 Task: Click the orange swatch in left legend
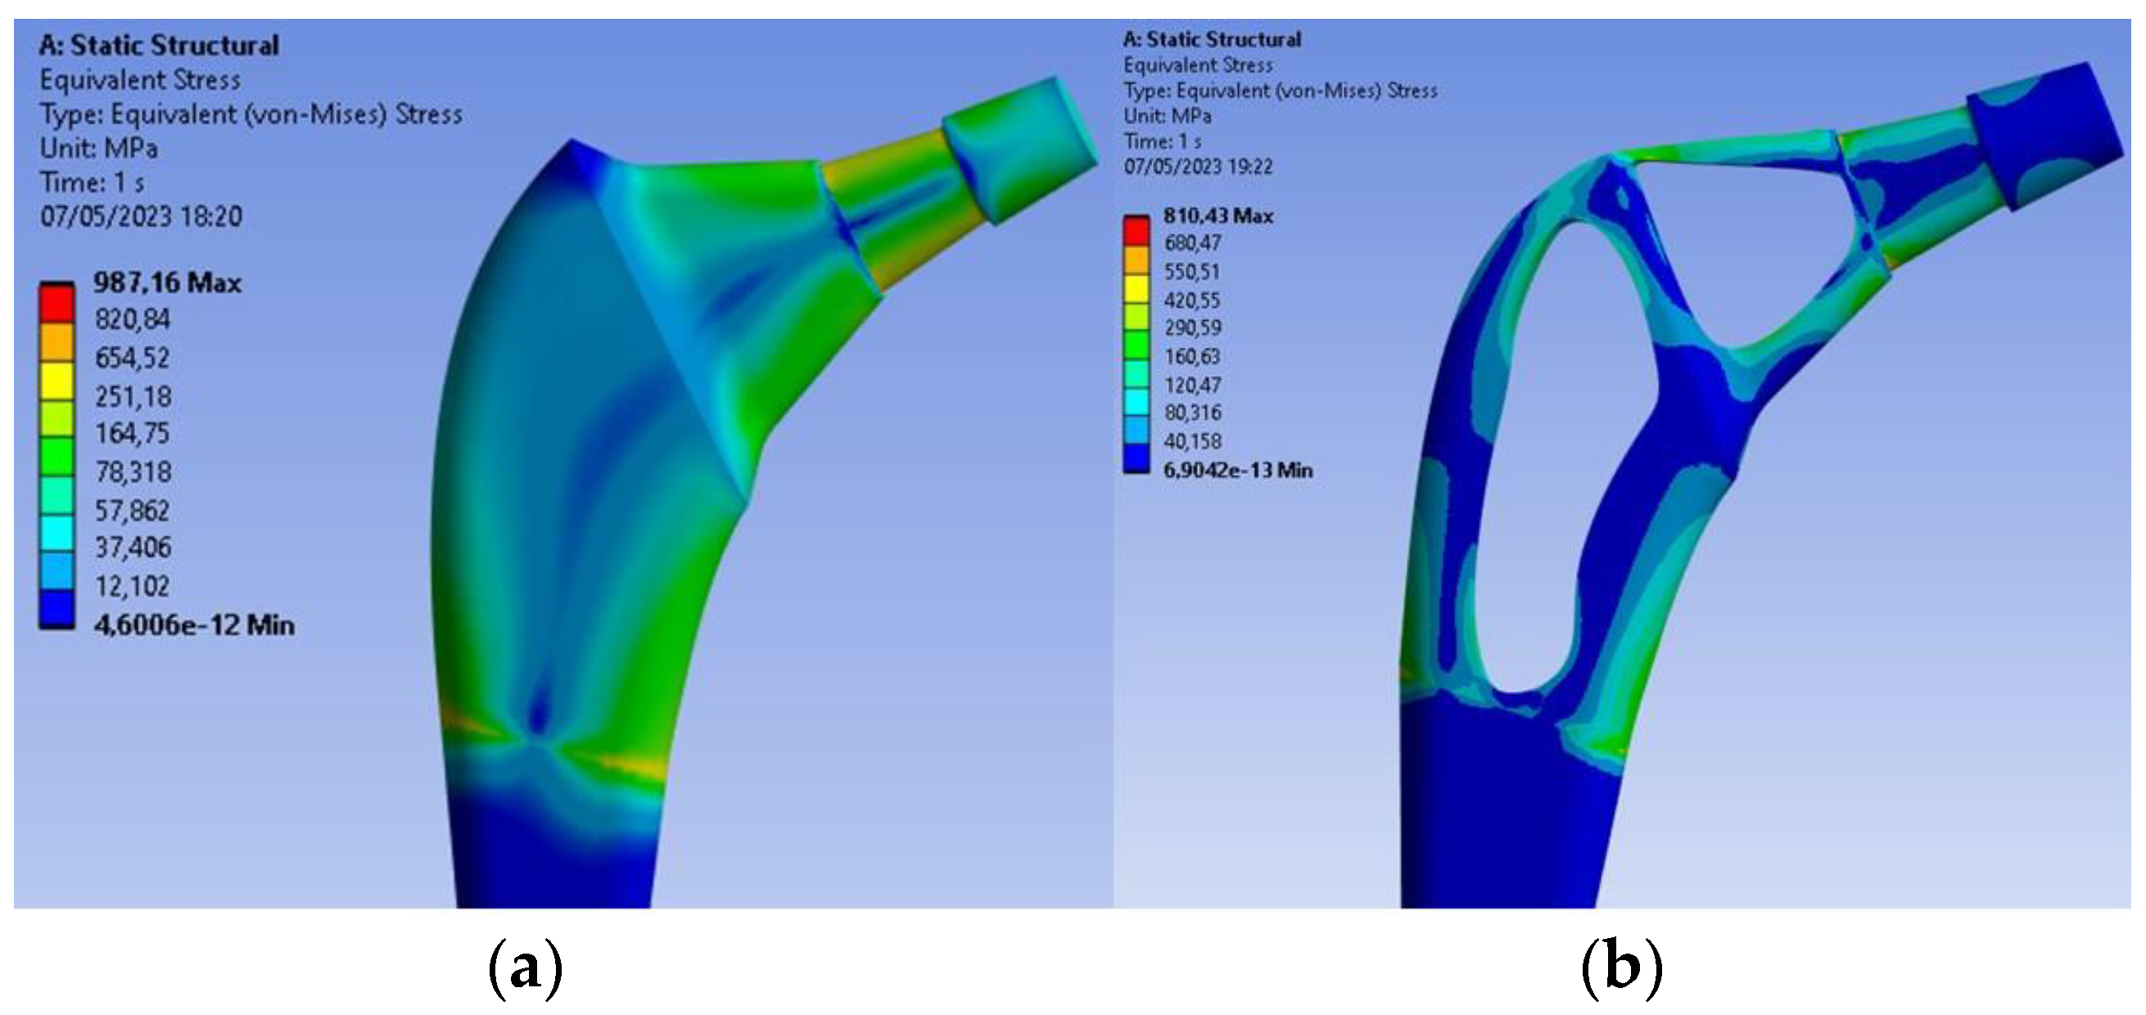(x=56, y=341)
